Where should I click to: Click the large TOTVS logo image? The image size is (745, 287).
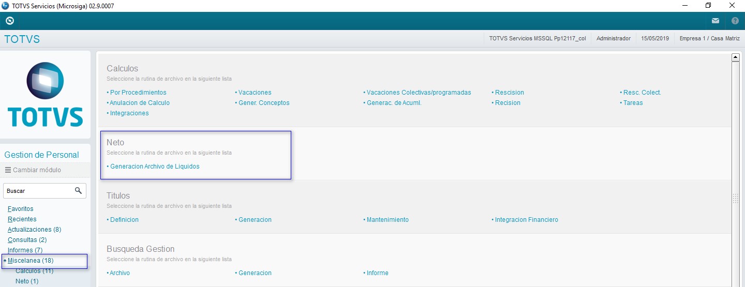(46, 95)
